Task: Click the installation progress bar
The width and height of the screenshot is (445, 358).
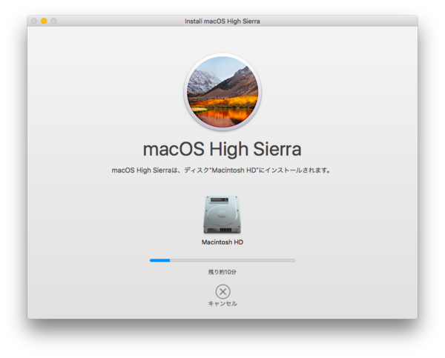Action: [222, 260]
